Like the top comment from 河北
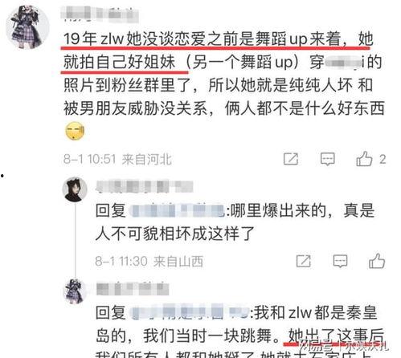This screenshot has width=401, height=358. click(x=364, y=159)
